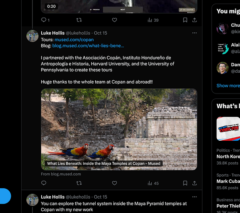The image size is (240, 213).
Task: Click From blog.mused.com source text
Action: [x=61, y=174]
